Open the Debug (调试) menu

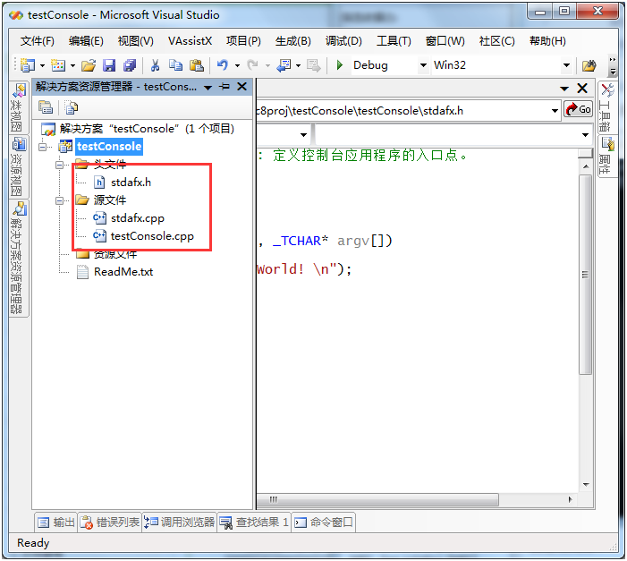[343, 41]
